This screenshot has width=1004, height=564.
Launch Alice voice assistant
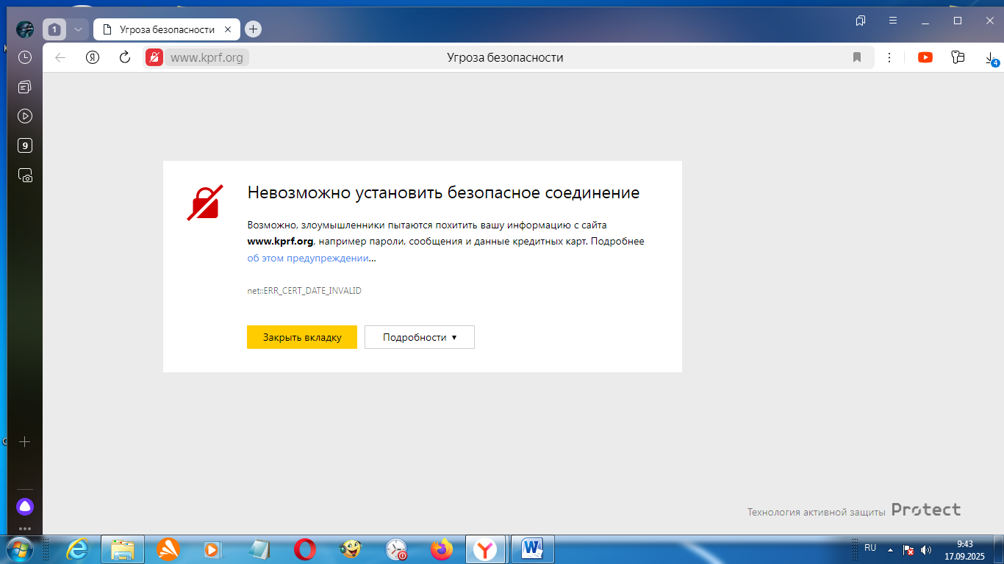pyautogui.click(x=25, y=507)
